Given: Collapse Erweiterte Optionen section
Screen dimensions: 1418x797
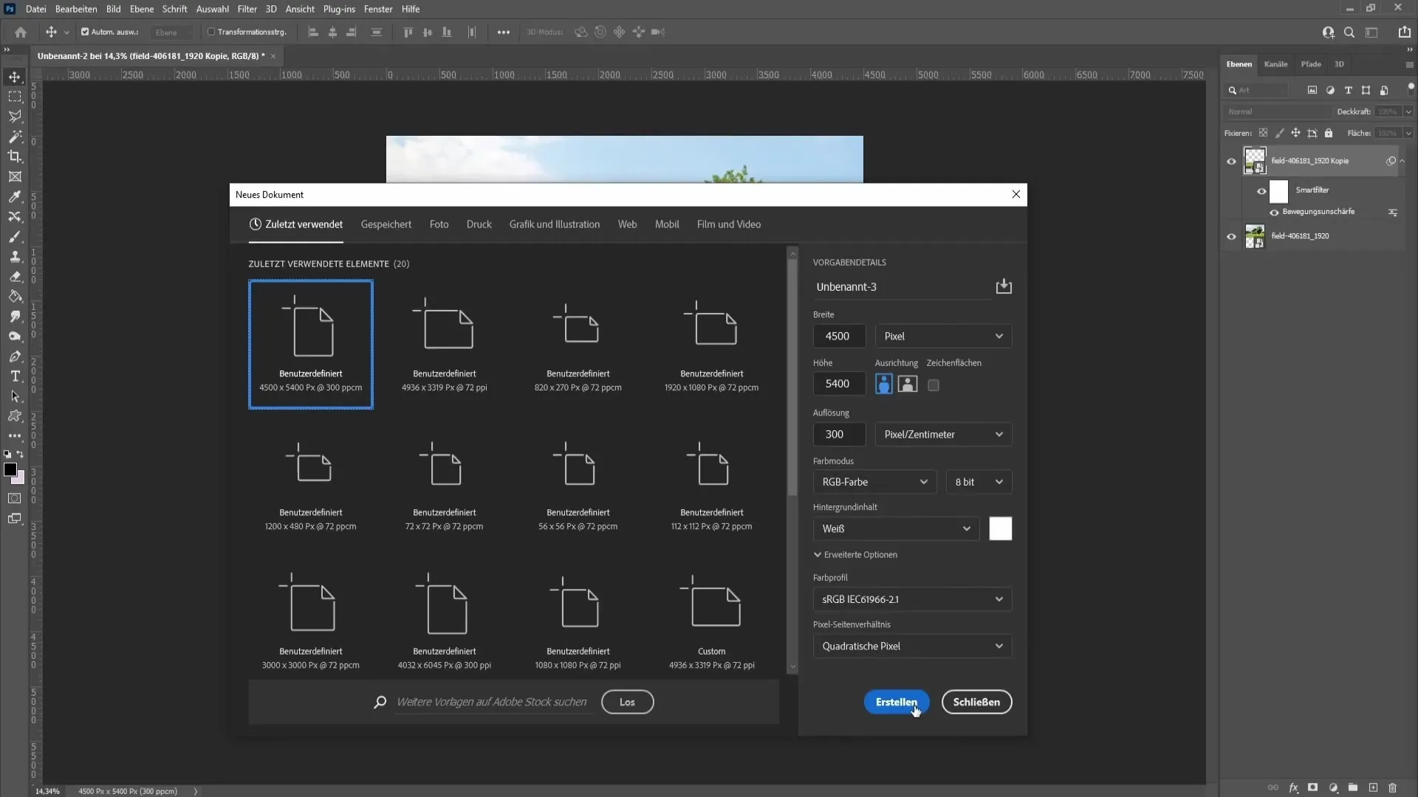Looking at the screenshot, I should [855, 554].
